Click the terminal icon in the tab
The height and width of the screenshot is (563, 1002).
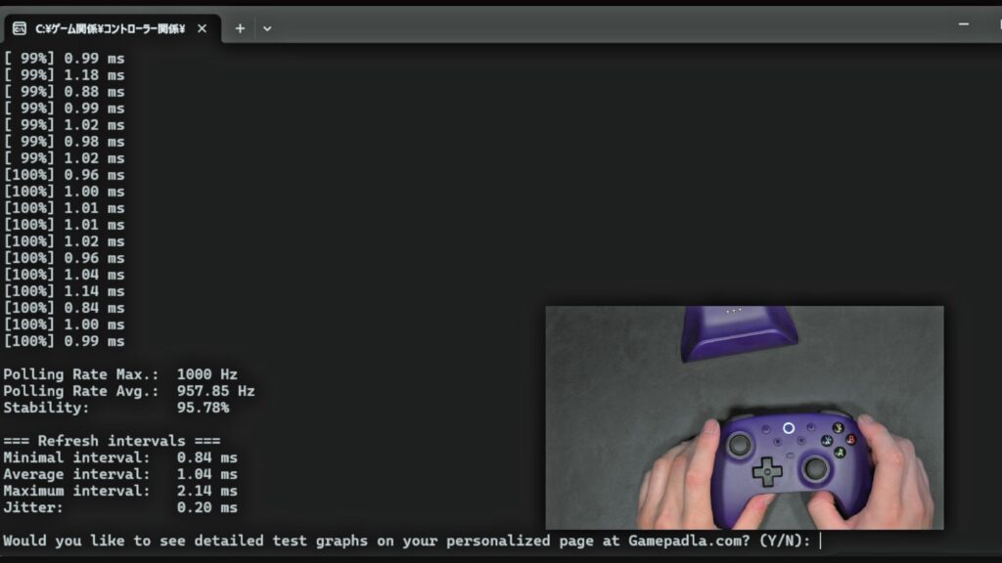20,28
